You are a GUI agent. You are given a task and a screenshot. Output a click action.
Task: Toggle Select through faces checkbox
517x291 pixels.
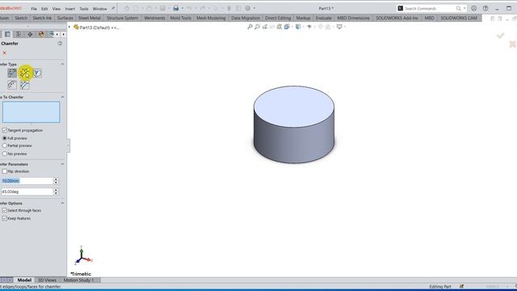click(5, 210)
